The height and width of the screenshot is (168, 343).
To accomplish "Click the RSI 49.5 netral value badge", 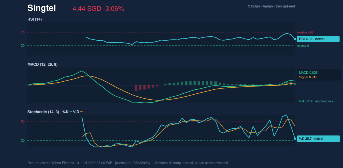I will coord(318,39).
